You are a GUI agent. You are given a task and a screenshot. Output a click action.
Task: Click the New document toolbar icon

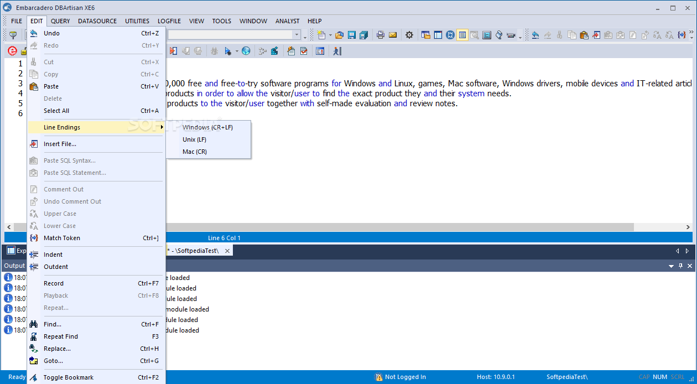[321, 35]
